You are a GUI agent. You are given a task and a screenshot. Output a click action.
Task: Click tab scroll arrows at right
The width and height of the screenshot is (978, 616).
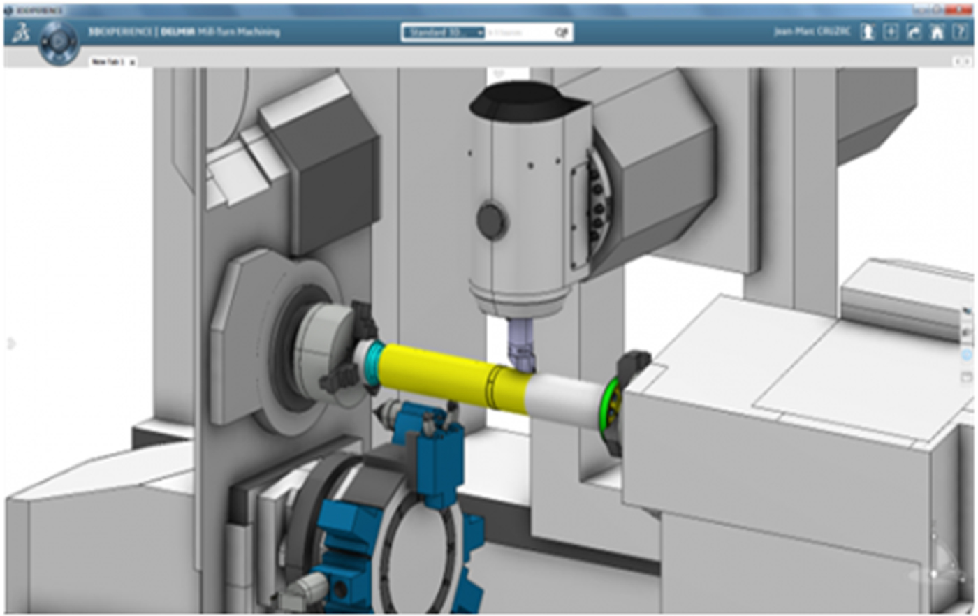tap(964, 62)
